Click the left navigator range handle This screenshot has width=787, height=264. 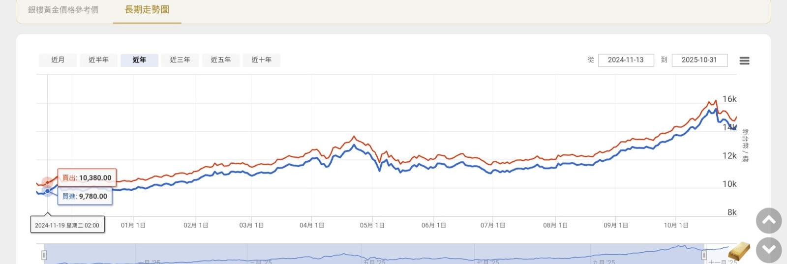[x=44, y=255]
